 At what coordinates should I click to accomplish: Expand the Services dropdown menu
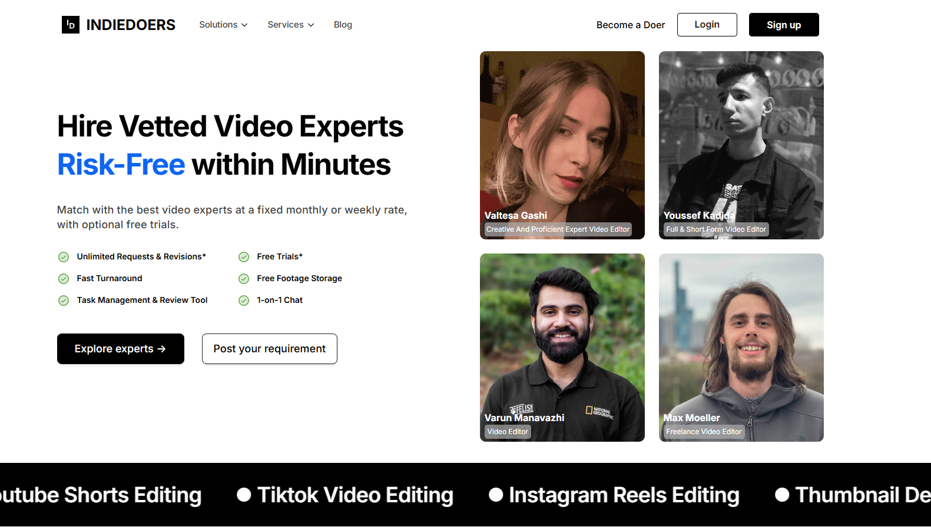point(291,25)
